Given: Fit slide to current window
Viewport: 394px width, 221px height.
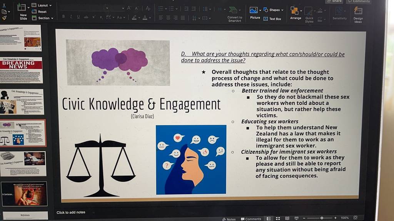Looking at the screenshot, I should point(355,218).
